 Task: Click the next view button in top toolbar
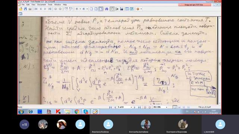[60, 9]
